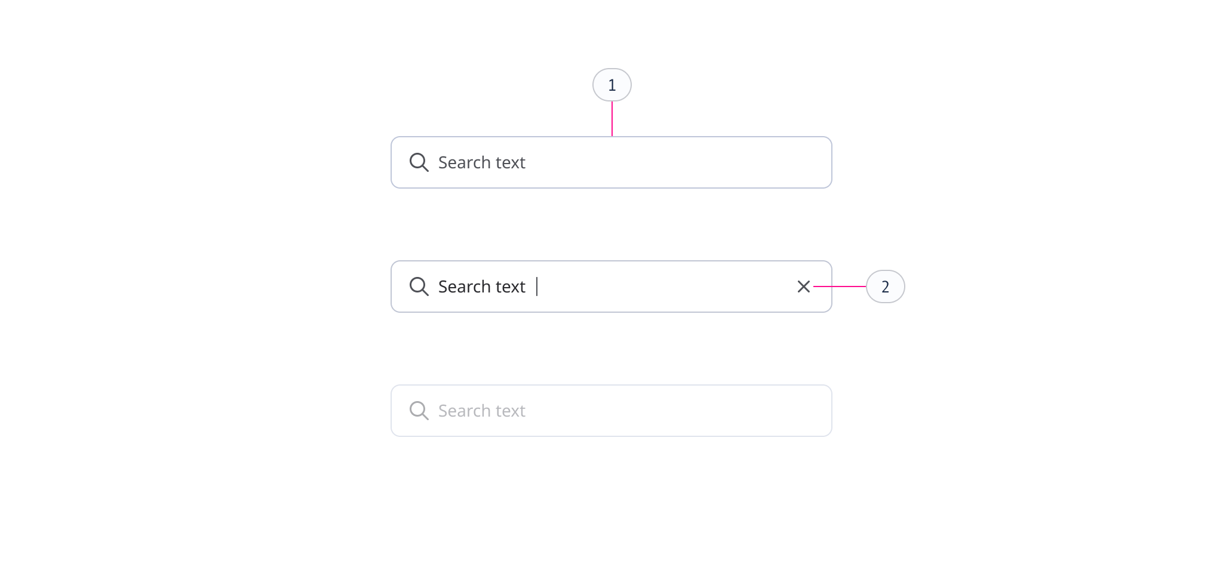
Task: Click annotation marker 1 above the search field
Action: pyautogui.click(x=611, y=85)
